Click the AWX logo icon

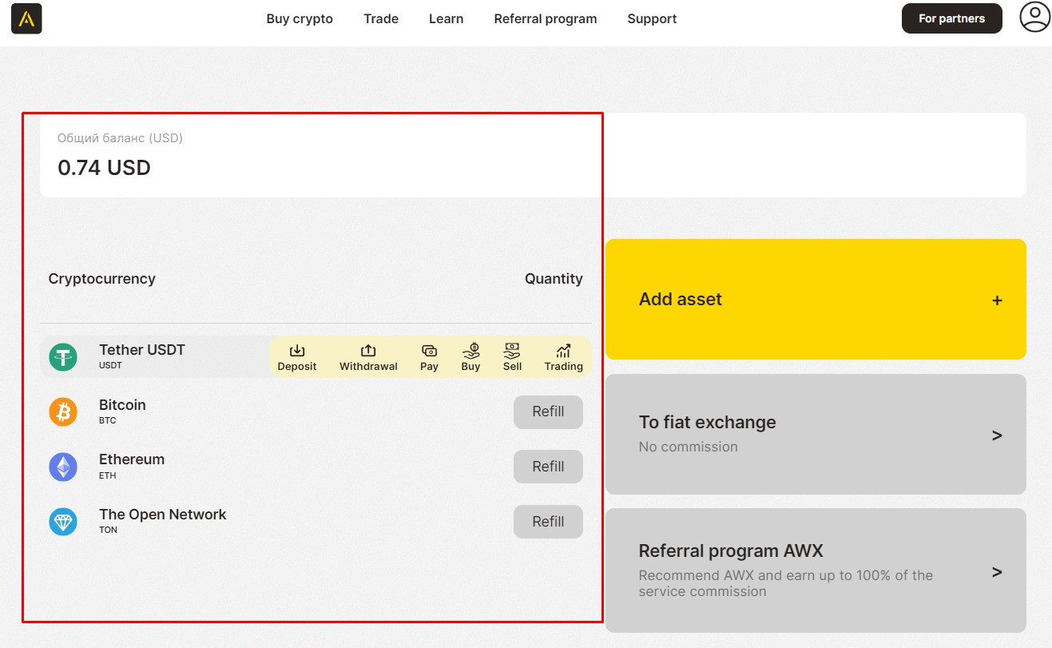click(26, 18)
